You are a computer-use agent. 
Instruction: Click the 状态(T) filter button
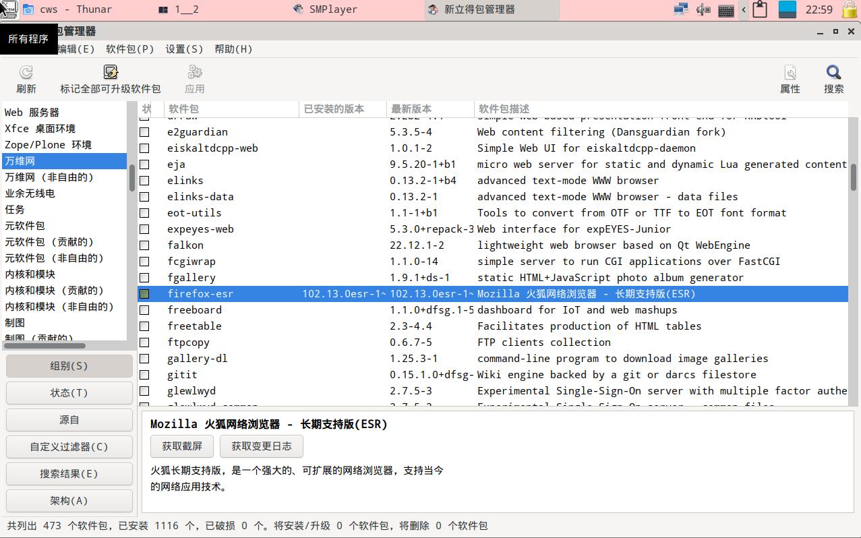[69, 393]
